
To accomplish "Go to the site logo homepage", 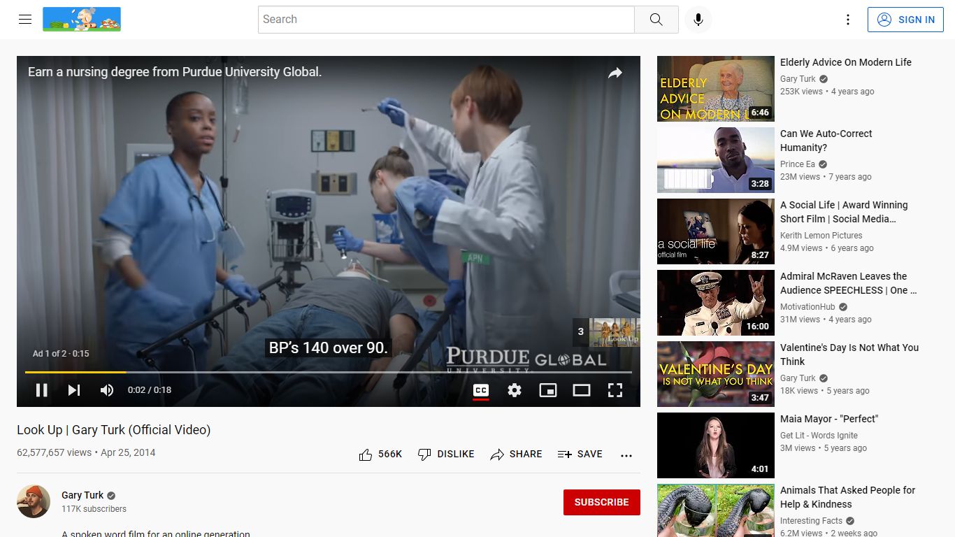I will coord(82,20).
